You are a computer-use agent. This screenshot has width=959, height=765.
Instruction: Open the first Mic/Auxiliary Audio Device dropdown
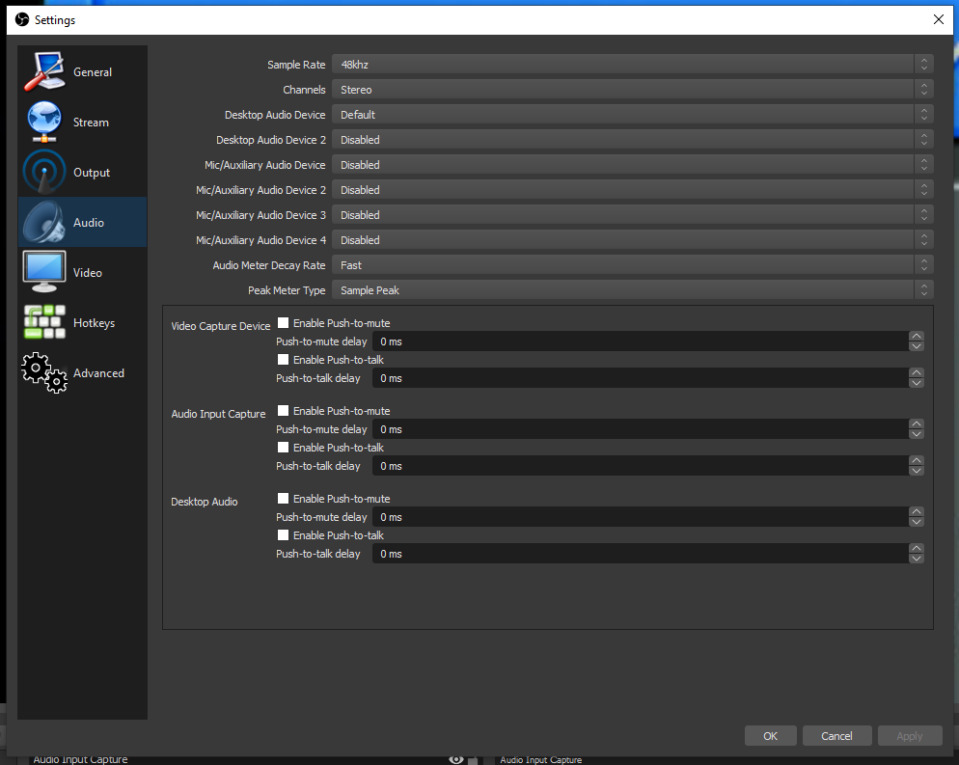pyautogui.click(x=632, y=165)
